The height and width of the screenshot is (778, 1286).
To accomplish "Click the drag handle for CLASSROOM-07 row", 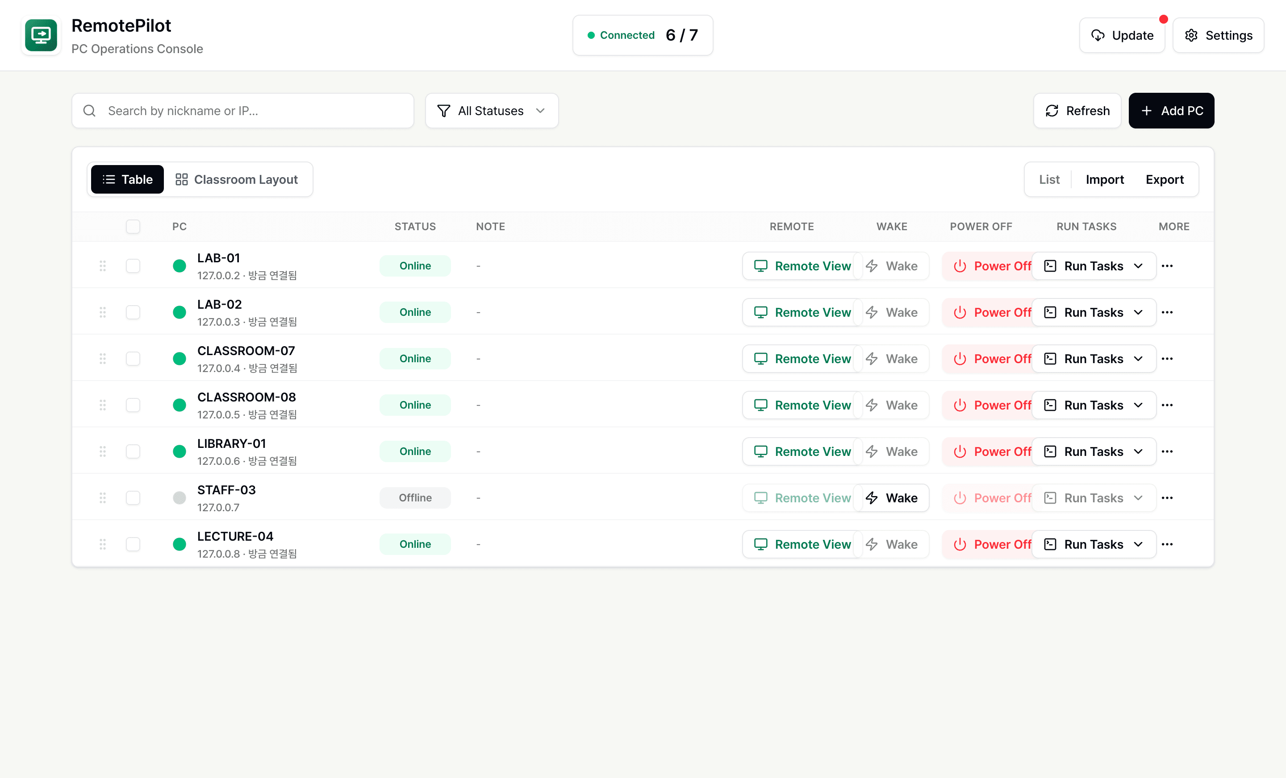I will point(103,359).
